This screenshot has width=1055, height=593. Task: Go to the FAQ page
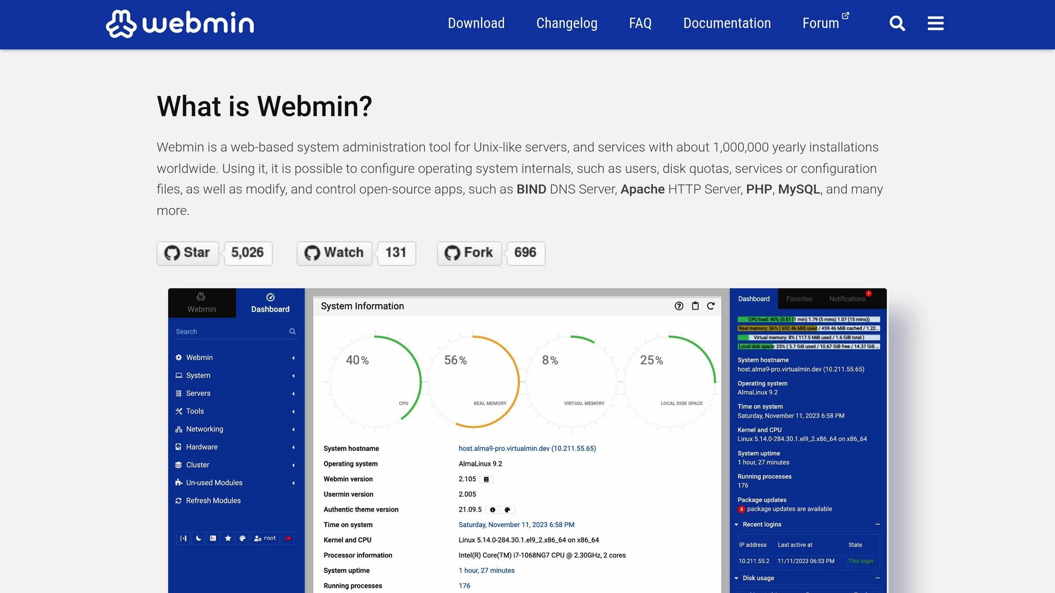(x=640, y=23)
